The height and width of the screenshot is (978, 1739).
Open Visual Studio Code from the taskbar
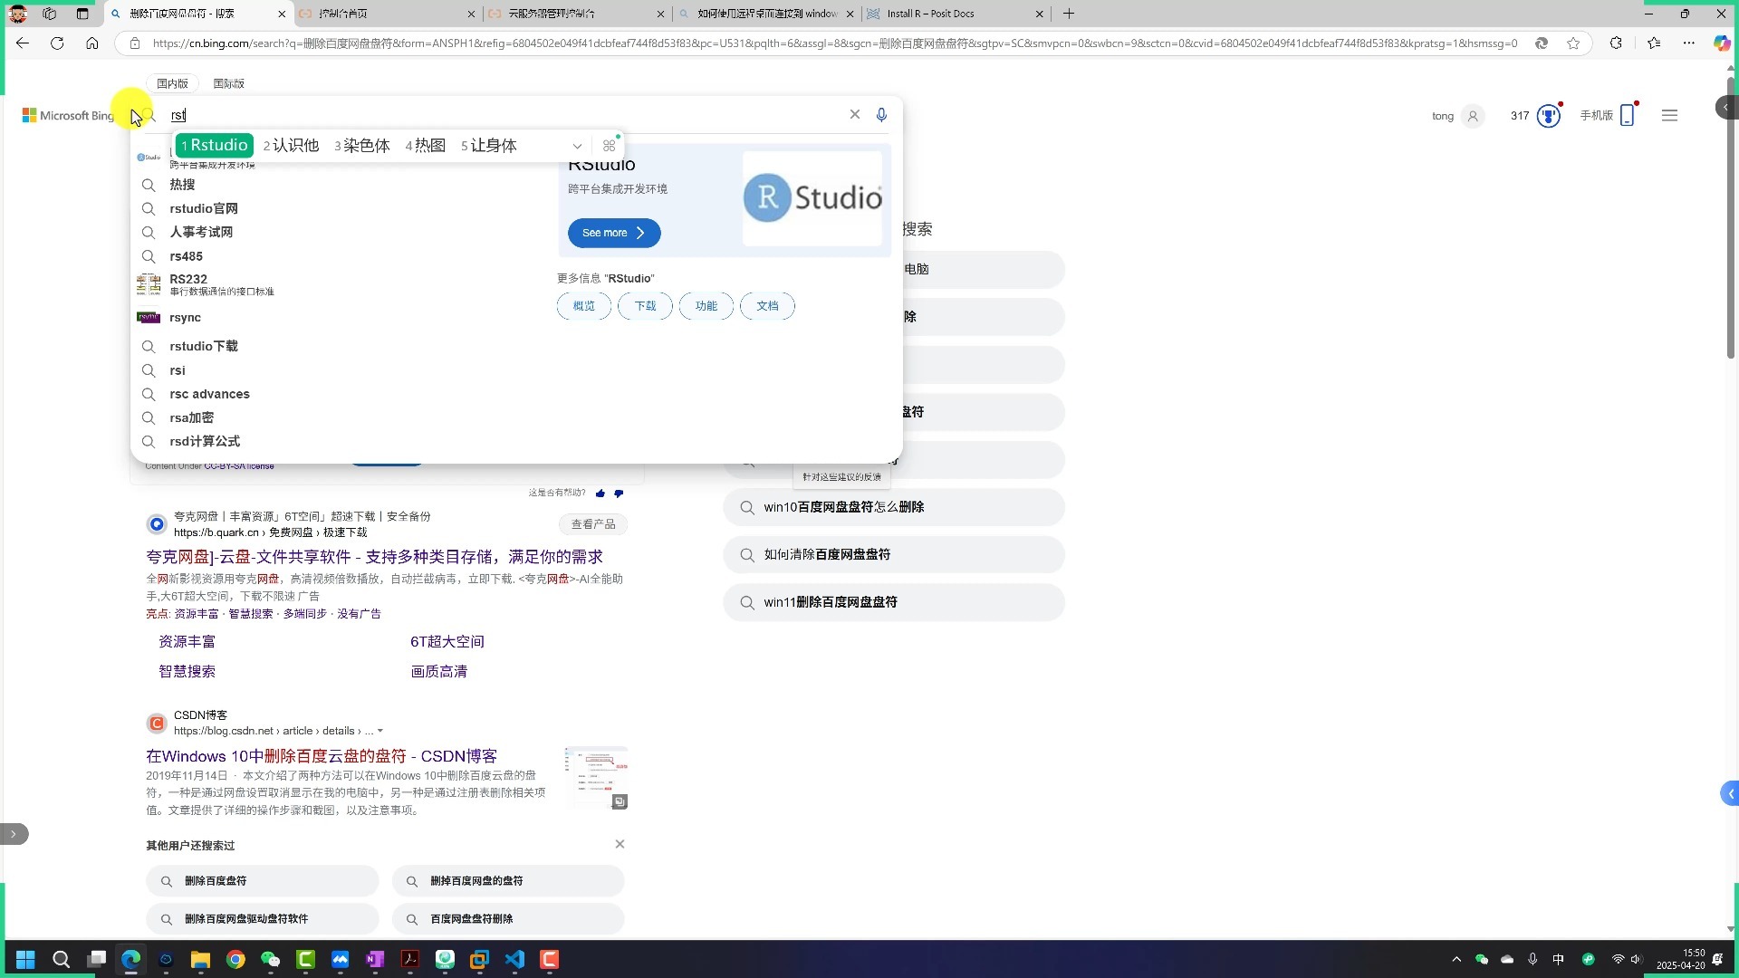pyautogui.click(x=514, y=959)
